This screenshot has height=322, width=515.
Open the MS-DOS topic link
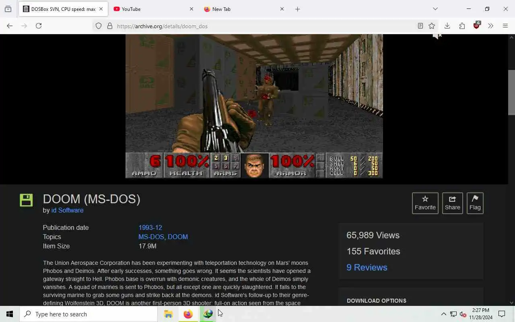[151, 237]
